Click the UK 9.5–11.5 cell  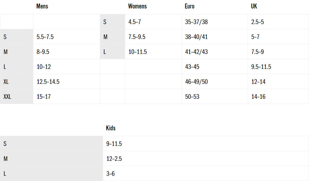(261, 67)
